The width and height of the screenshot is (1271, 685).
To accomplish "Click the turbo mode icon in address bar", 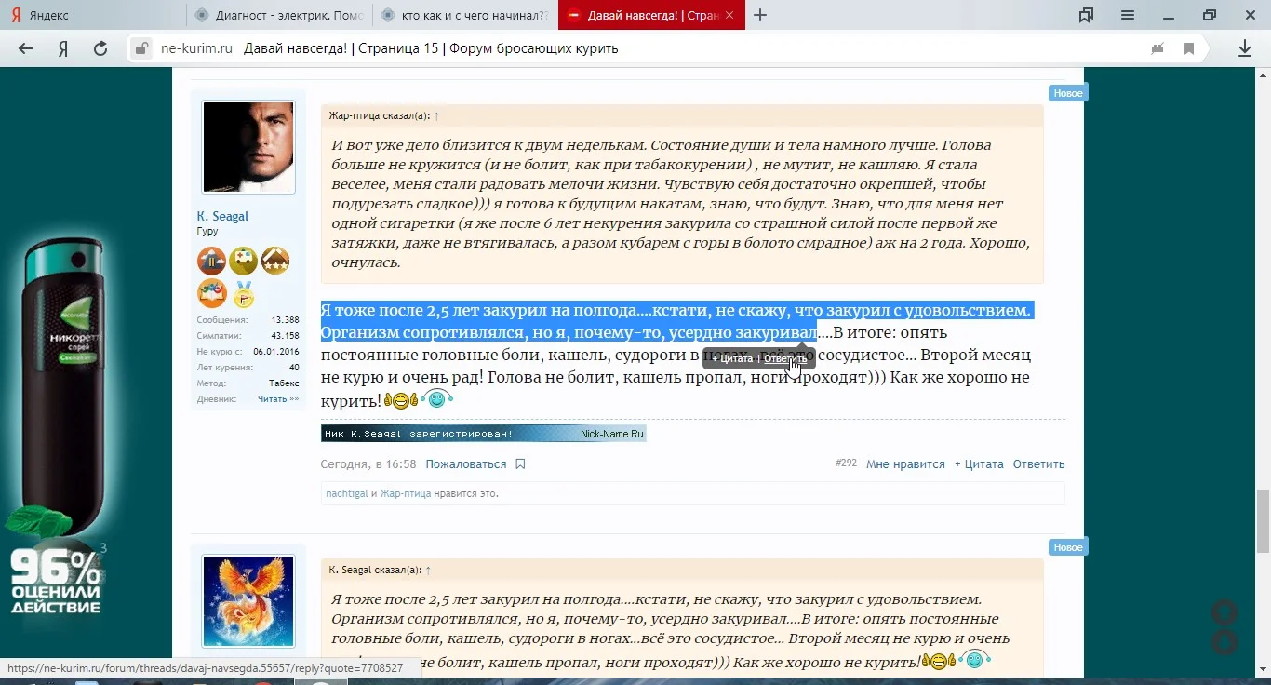I will point(1157,48).
